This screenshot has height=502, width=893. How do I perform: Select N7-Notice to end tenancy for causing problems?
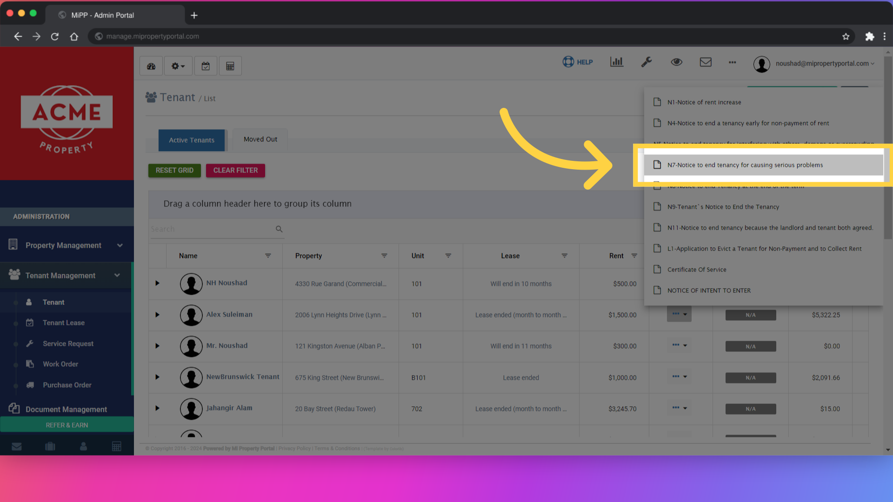745,165
